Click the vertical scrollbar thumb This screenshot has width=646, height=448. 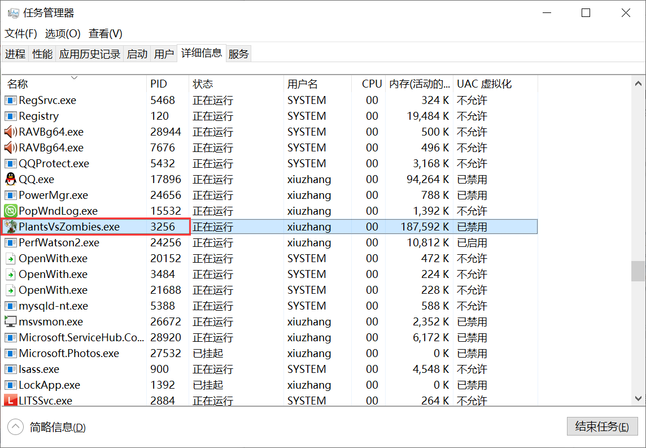coord(638,271)
